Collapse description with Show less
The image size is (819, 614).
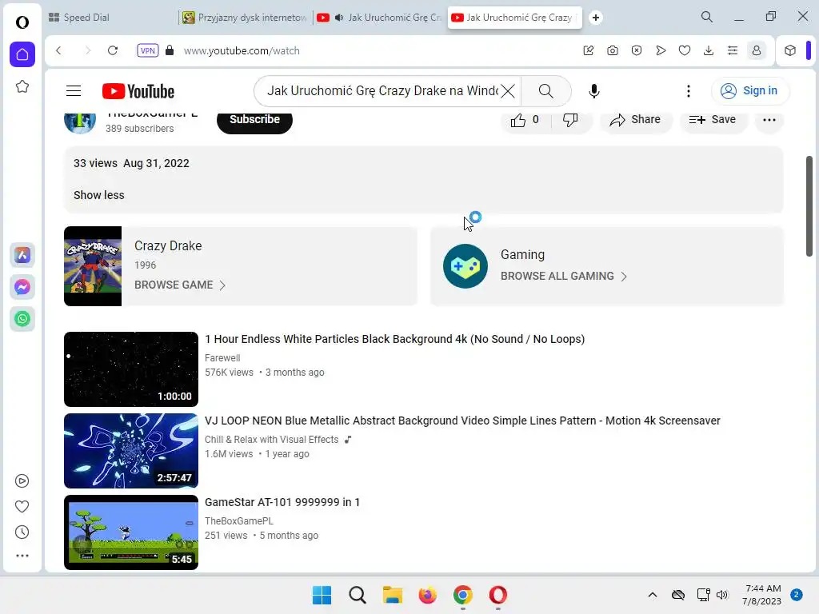point(98,195)
